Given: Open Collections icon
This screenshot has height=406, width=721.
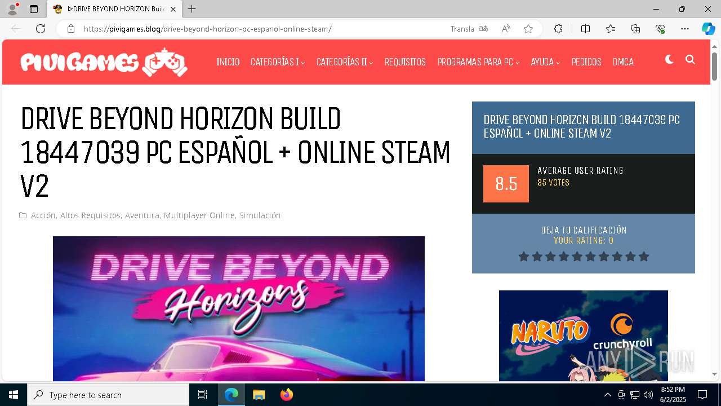Looking at the screenshot, I should (635, 29).
